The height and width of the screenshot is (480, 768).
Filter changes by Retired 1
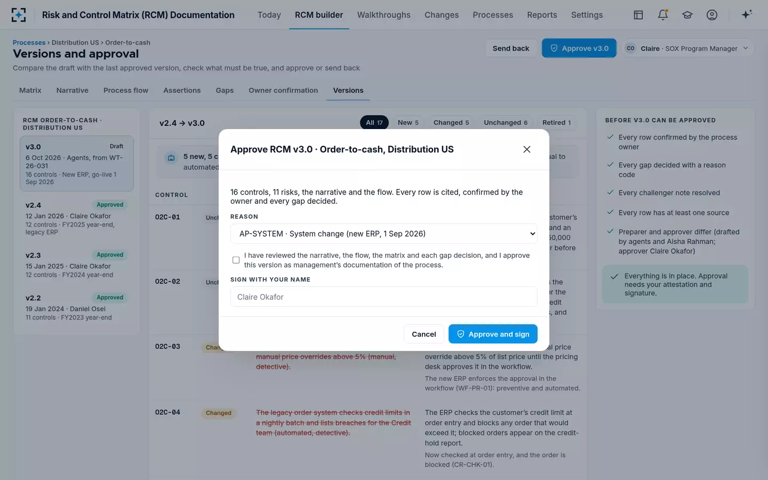click(557, 122)
